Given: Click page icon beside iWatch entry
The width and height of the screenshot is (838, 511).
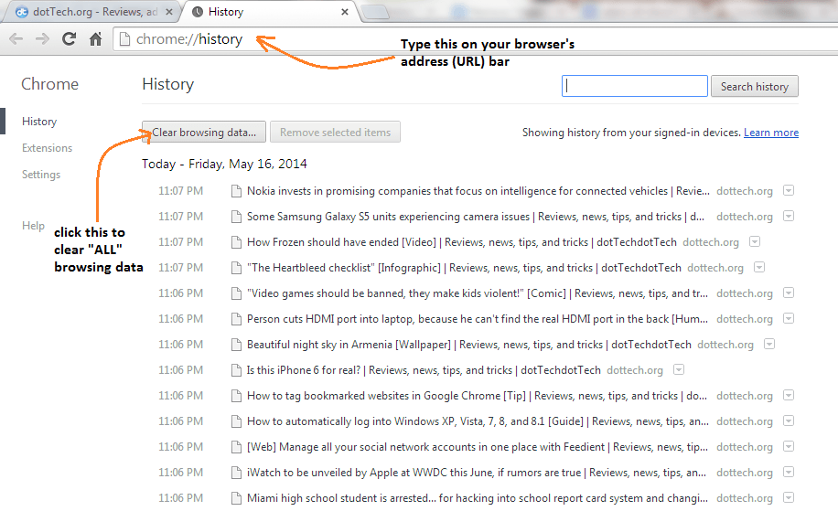Looking at the screenshot, I should point(236,474).
